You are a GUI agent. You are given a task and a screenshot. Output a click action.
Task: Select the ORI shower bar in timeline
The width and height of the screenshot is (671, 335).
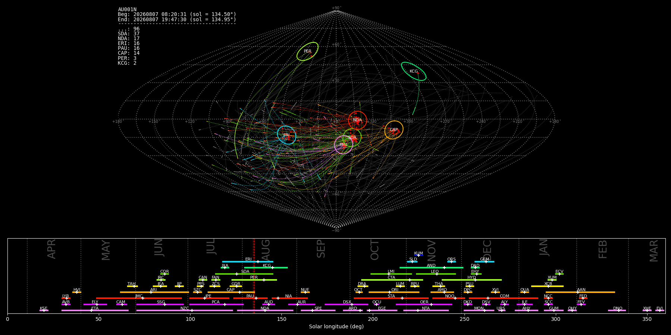pos(394,292)
